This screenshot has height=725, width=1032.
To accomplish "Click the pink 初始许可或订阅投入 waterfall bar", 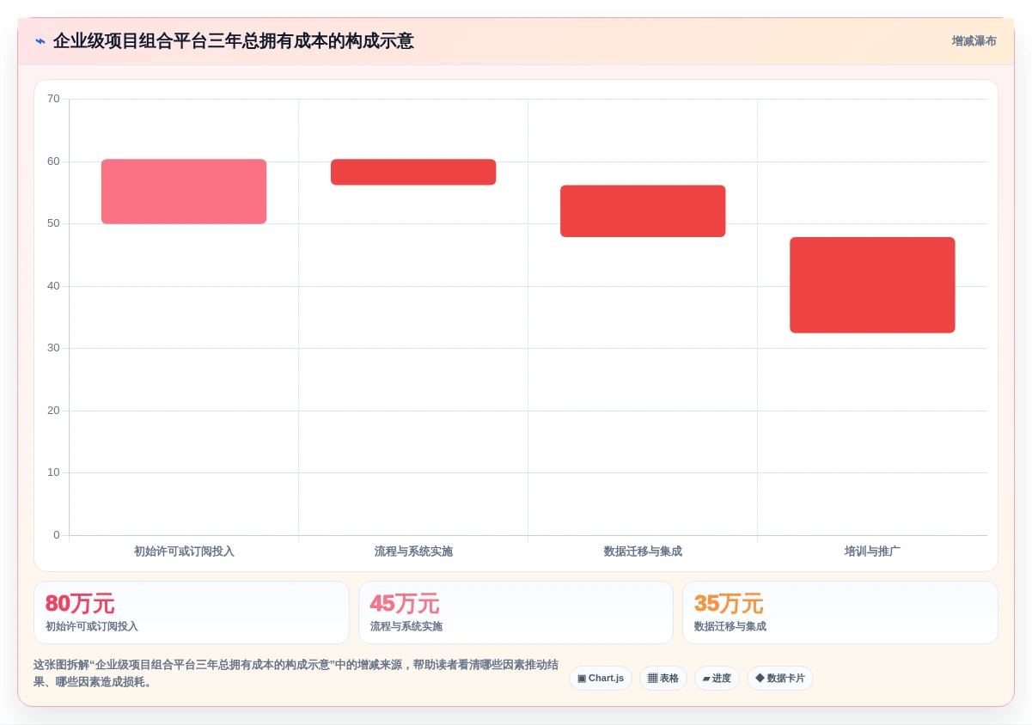I will point(184,192).
